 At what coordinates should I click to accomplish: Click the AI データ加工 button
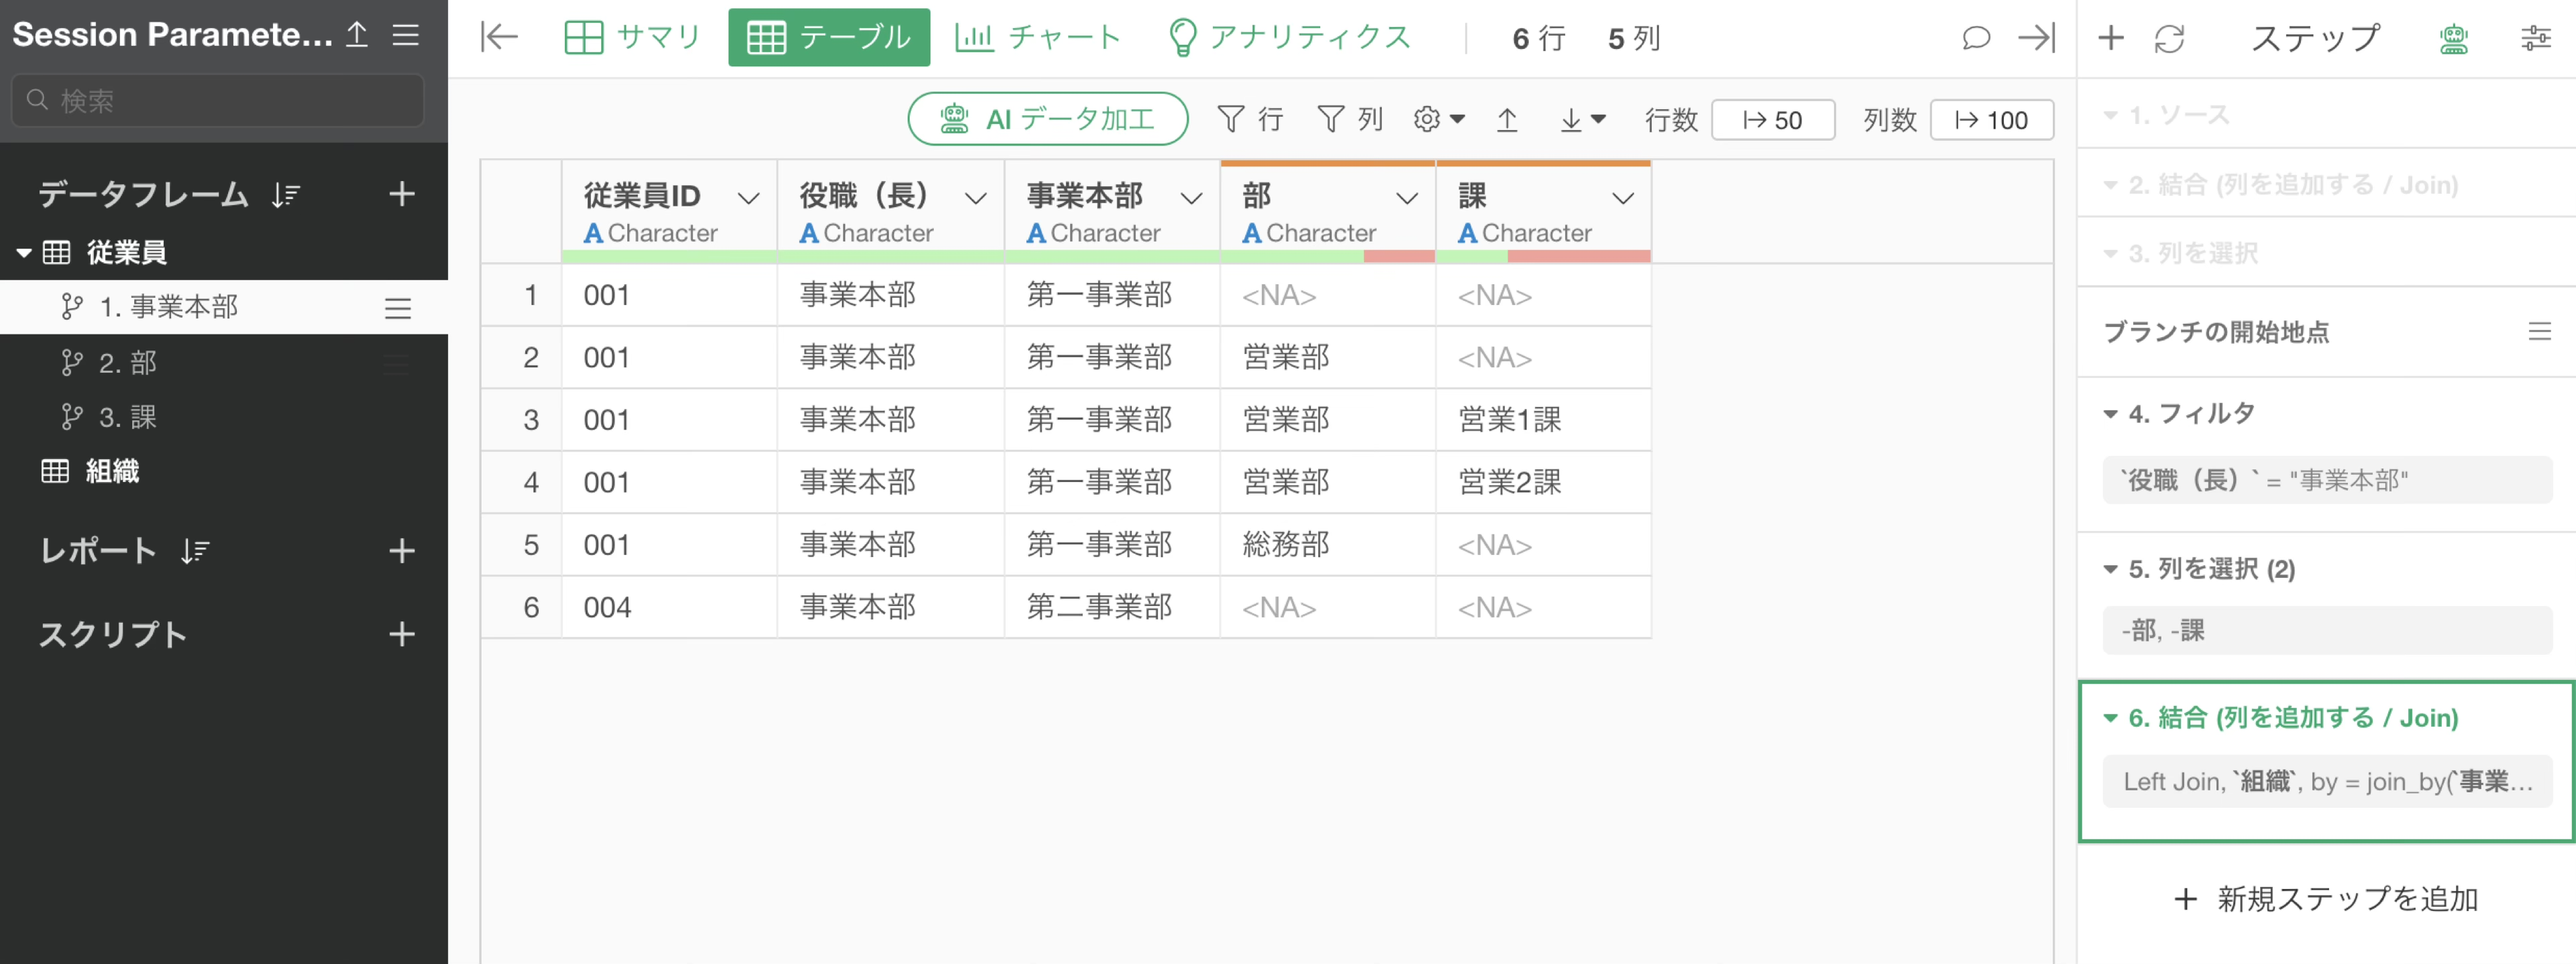coord(1047,120)
